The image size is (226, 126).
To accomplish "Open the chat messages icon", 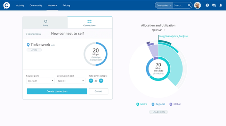I will 214,6.
